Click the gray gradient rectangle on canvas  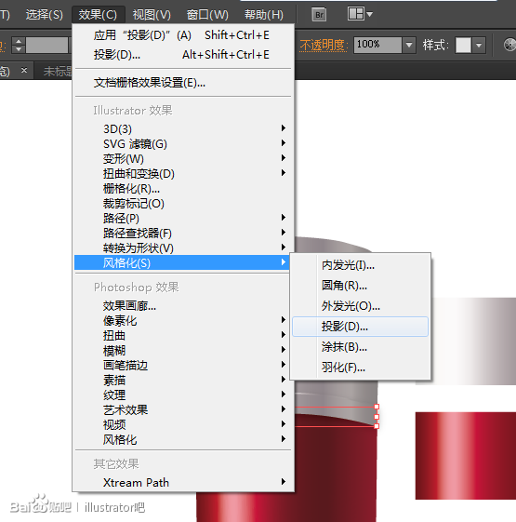pyautogui.click(x=474, y=341)
